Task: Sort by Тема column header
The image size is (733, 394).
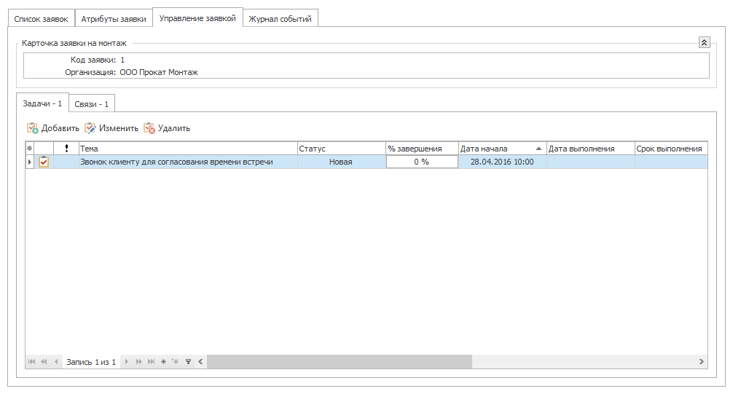Action: click(x=188, y=148)
